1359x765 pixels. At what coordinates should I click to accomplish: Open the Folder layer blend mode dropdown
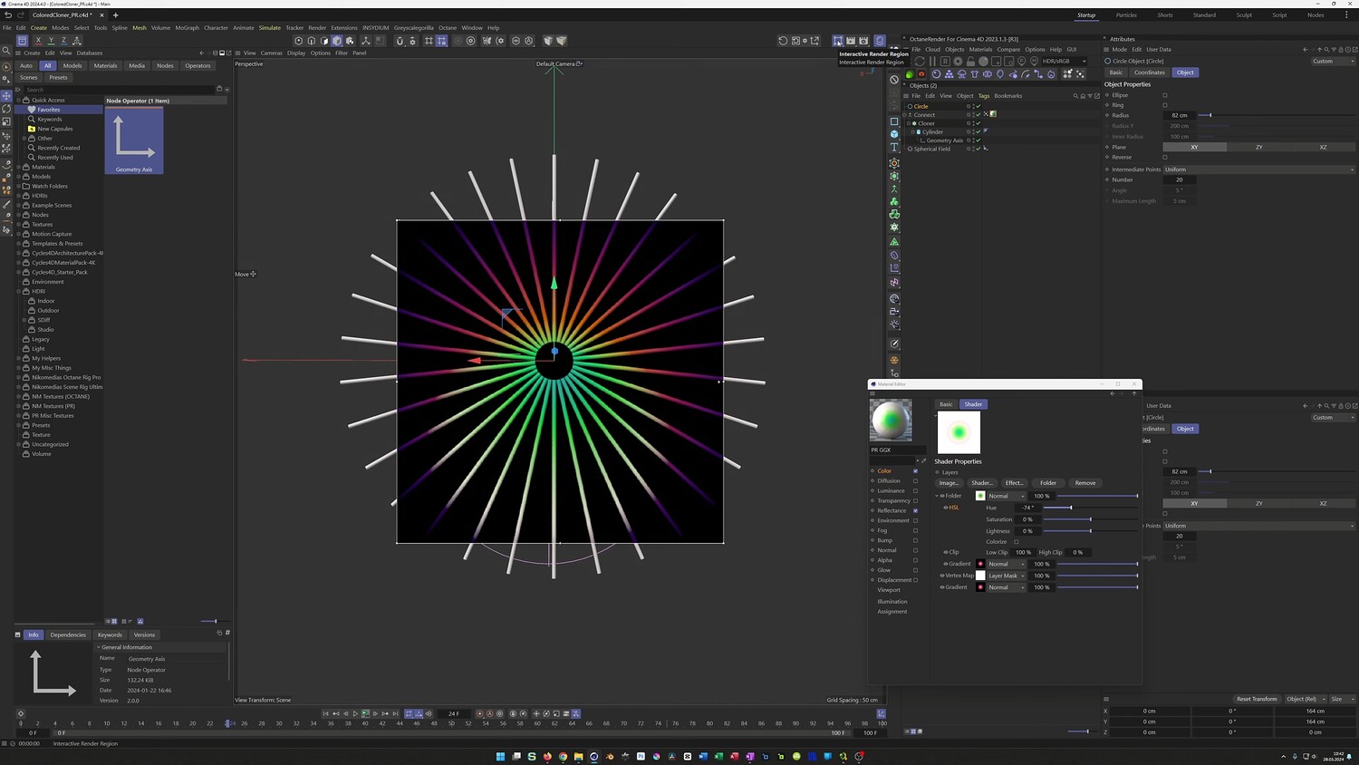[x=1007, y=496]
